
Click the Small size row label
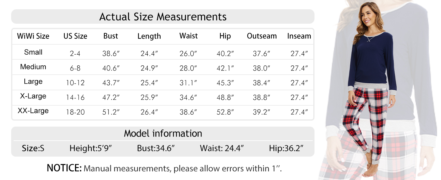33,52
